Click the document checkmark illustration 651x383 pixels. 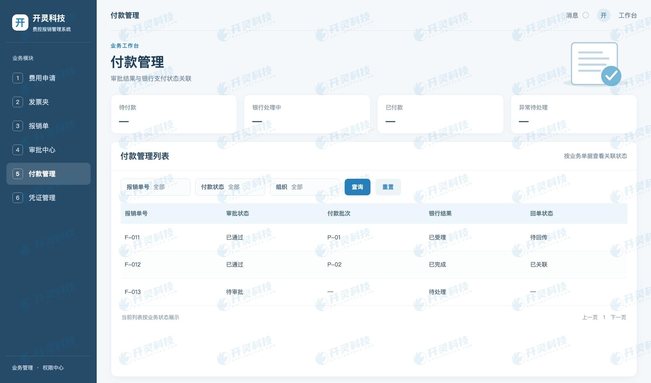tap(595, 64)
